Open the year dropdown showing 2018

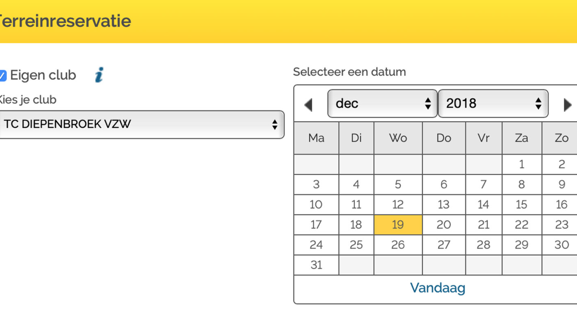pyautogui.click(x=493, y=104)
